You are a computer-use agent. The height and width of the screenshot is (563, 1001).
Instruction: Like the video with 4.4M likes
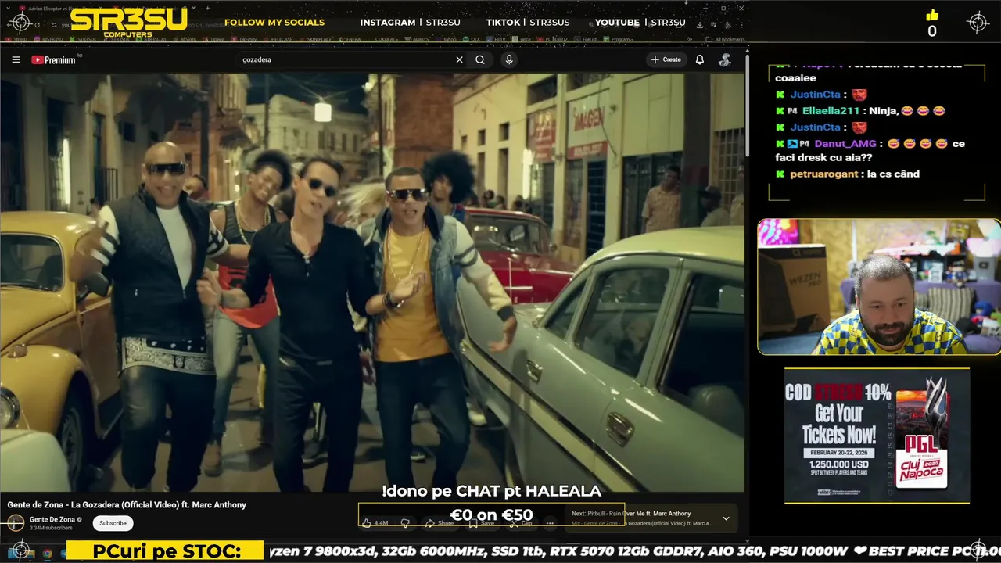tap(375, 522)
